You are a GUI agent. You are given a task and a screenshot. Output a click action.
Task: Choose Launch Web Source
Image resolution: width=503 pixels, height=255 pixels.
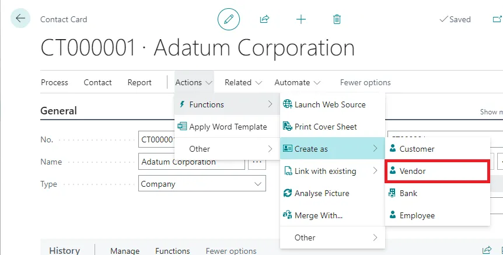click(333, 104)
